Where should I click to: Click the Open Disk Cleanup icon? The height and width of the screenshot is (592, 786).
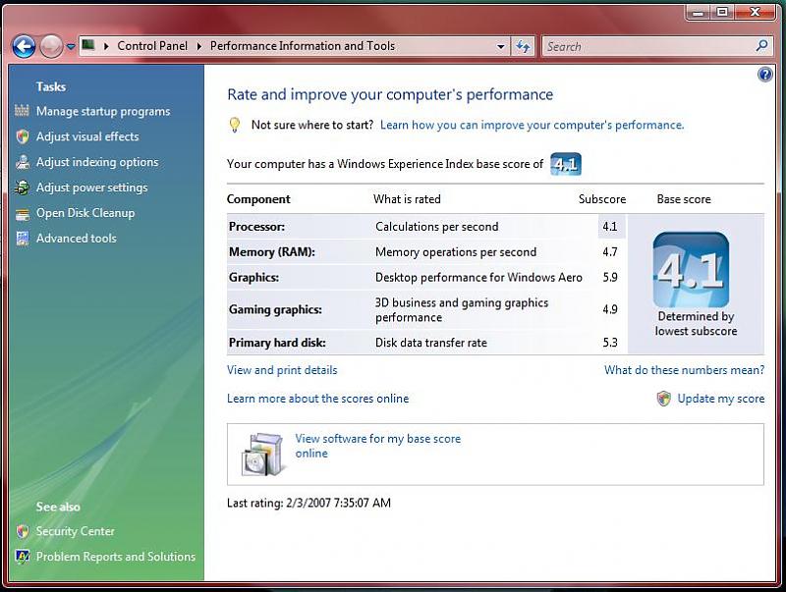click(x=22, y=213)
